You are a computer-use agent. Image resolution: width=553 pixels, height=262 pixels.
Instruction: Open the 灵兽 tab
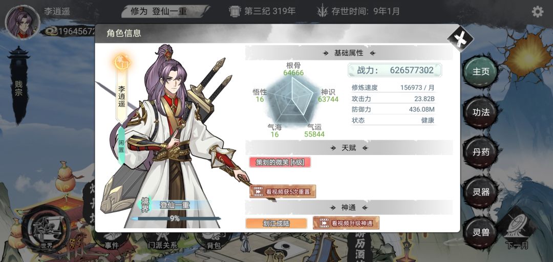point(480,232)
